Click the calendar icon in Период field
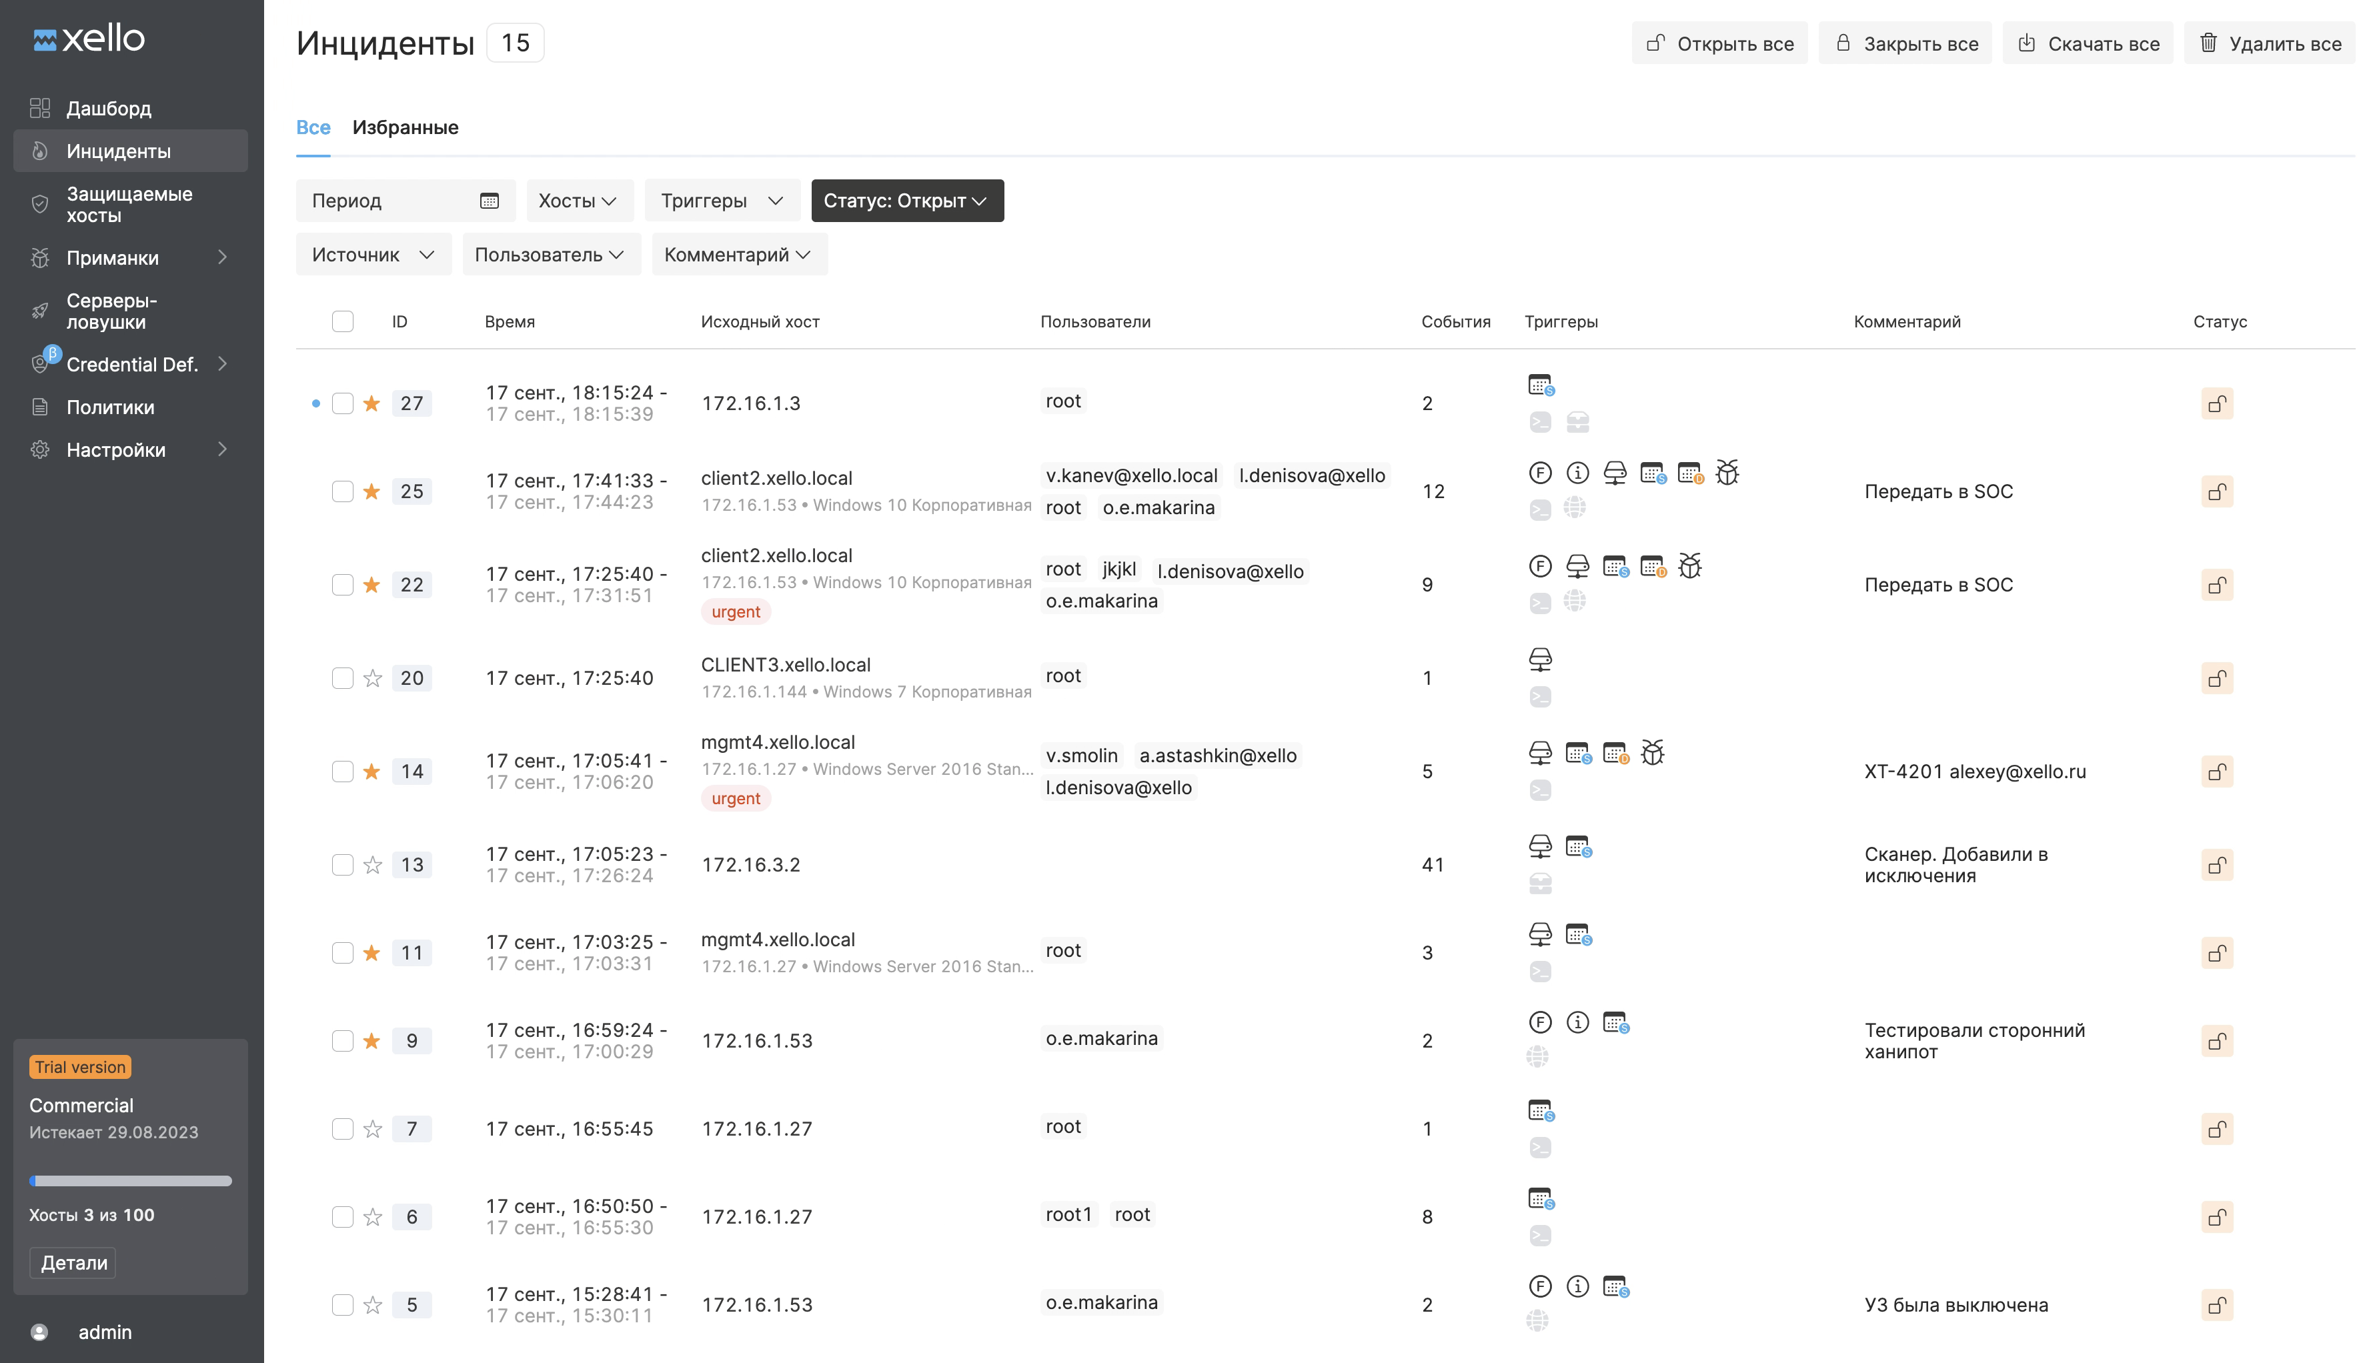 tap(489, 200)
